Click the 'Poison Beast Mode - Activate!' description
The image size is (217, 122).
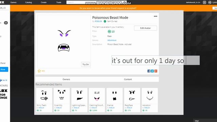click(x=119, y=44)
